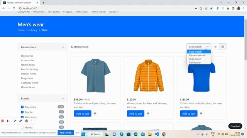Reload the localhost page

(x=14, y=8)
